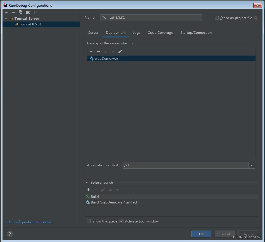The height and width of the screenshot is (242, 265).
Task: Click the IntelliJ icon in the title bar
Action: click(5, 5)
